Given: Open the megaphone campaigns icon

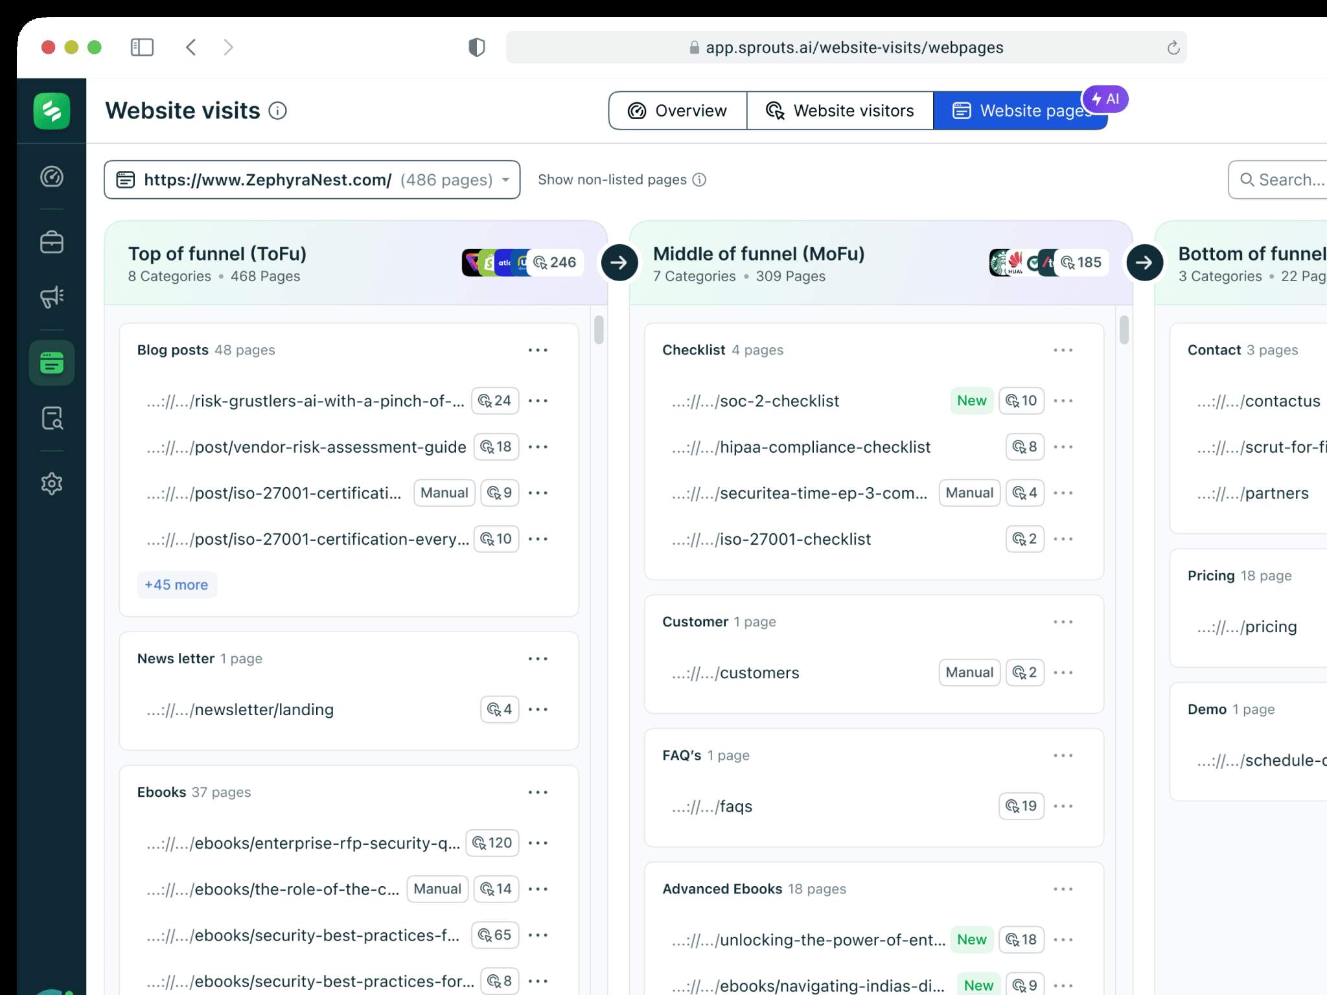Looking at the screenshot, I should tap(52, 297).
